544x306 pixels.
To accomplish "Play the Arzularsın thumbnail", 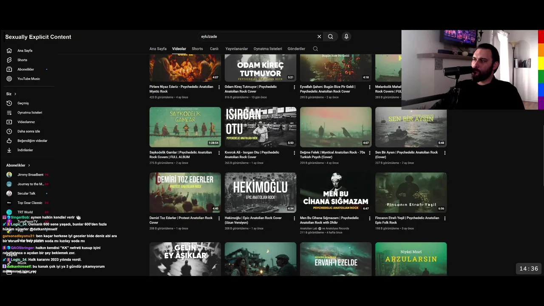I will [x=411, y=259].
